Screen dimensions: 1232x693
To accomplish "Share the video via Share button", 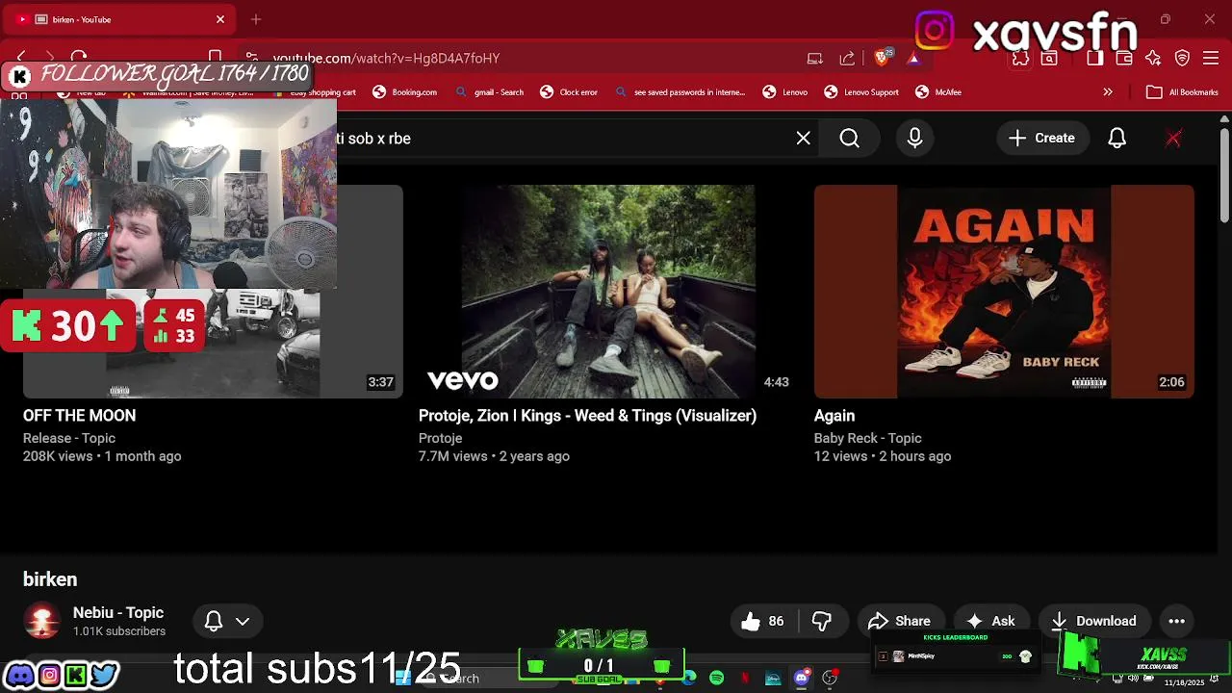I will click(x=899, y=622).
